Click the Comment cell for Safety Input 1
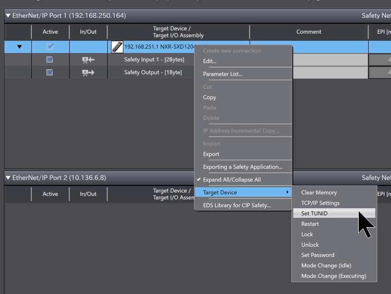Image resolution: width=391 pixels, height=294 pixels. 330,60
